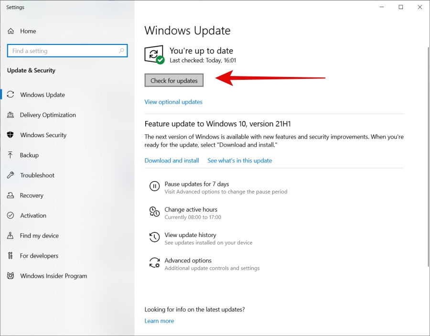Click the Home house icon

pyautogui.click(x=11, y=31)
